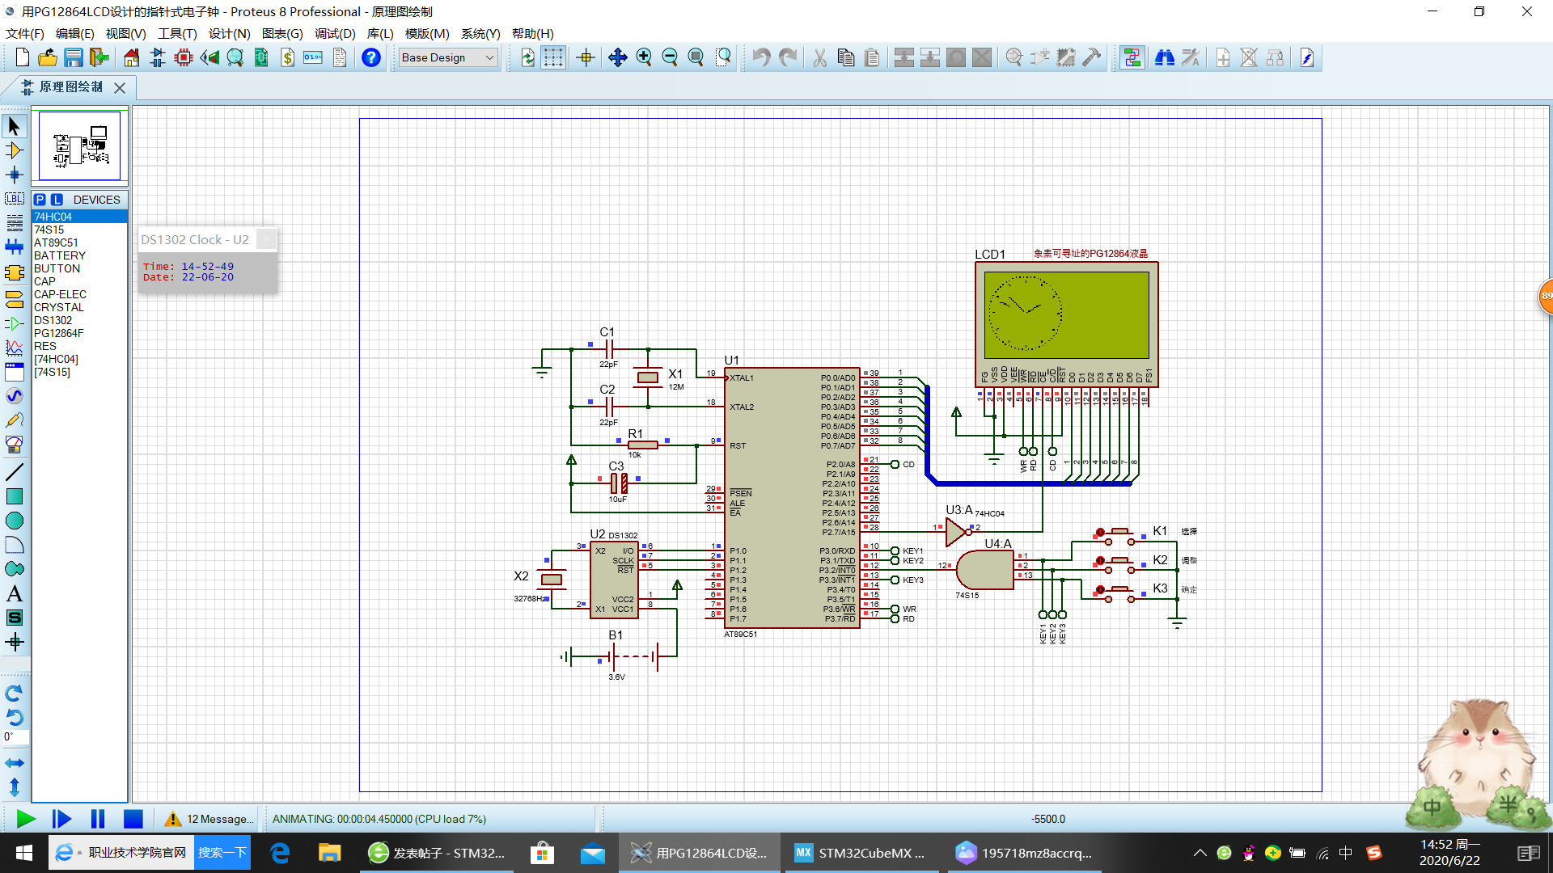Show hidden system tray icons chevron
Screen dimensions: 1553x873
tap(1200, 853)
